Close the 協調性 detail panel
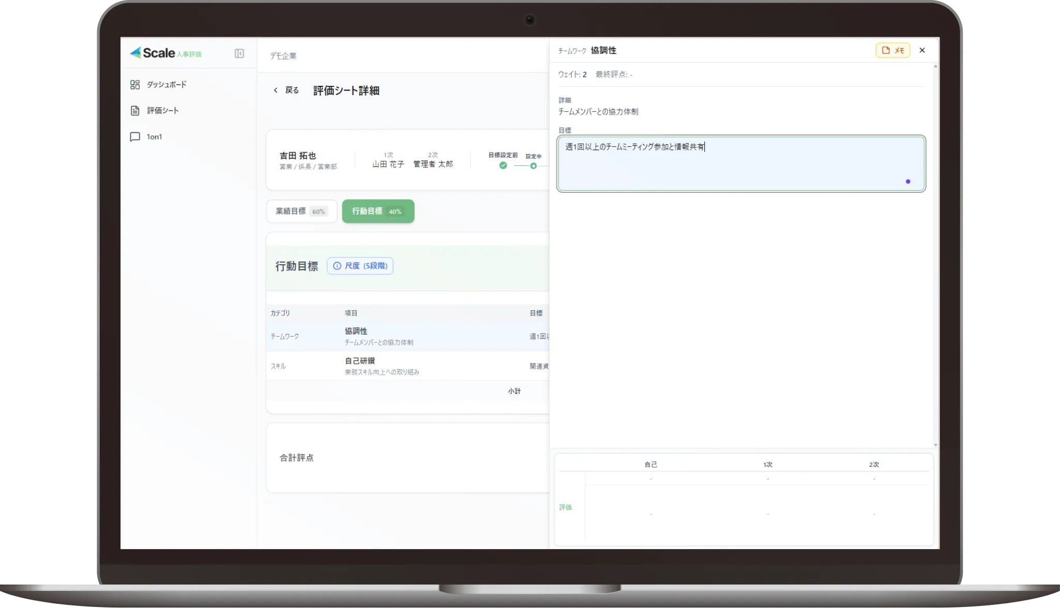Viewport: 1060px width, 608px height. pos(922,51)
